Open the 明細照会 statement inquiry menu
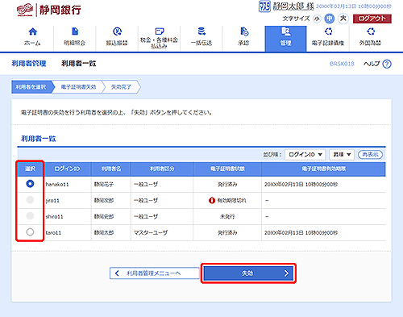The height and width of the screenshot is (317, 403). [75, 38]
